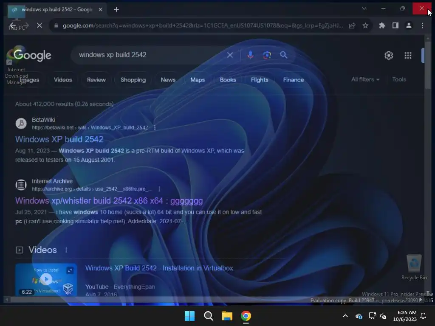435x326 pixels.
Task: Click the site padlock icon
Action: point(56,25)
